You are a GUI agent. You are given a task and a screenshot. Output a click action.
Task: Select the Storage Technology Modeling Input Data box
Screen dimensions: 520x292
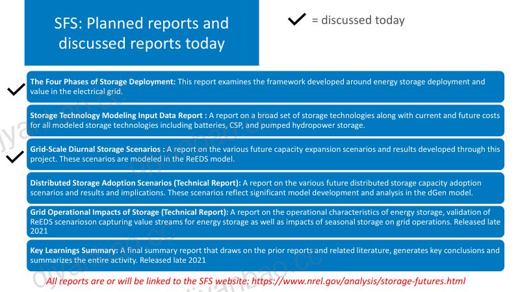click(x=265, y=121)
